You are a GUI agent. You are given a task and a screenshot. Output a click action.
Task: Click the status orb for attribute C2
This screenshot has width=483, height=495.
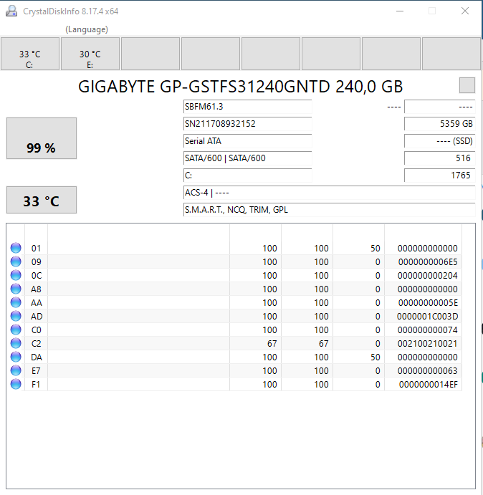[x=16, y=343]
